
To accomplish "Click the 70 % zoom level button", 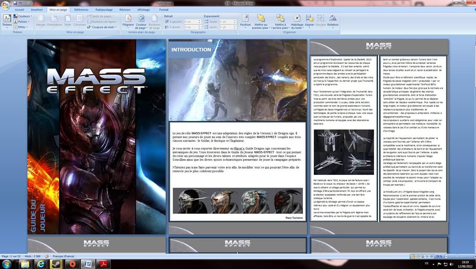I will tap(439, 256).
